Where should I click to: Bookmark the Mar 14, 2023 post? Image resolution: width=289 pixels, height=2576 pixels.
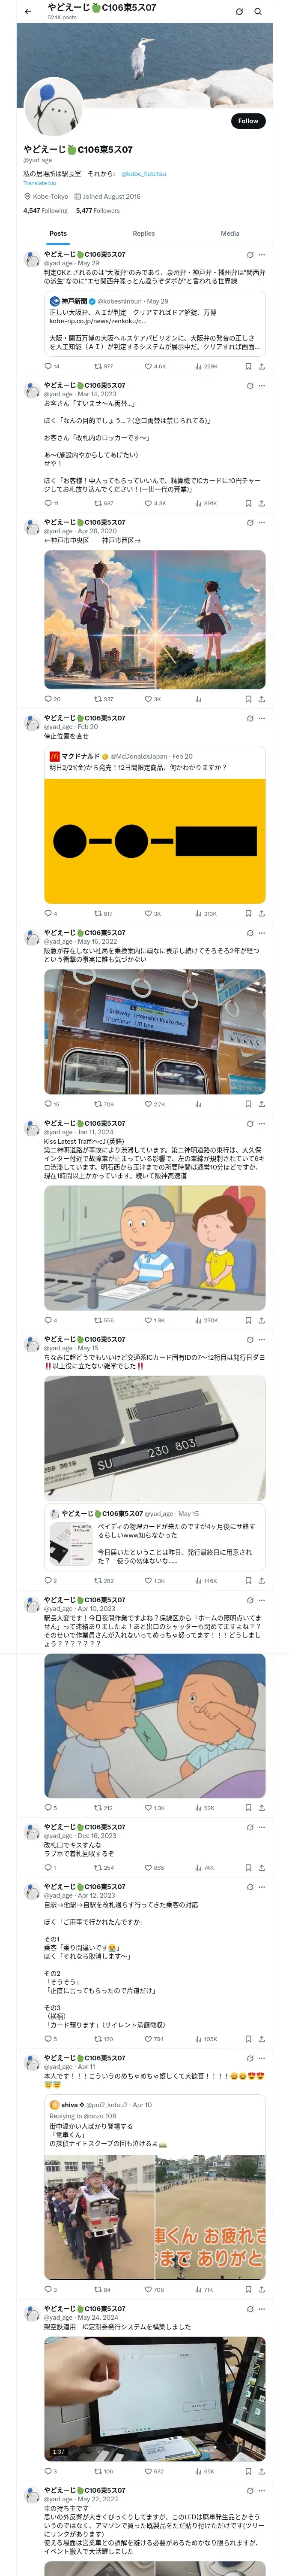point(248,503)
